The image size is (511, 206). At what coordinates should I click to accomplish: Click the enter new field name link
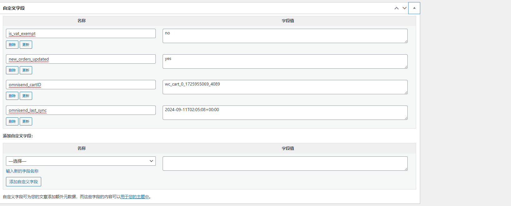pos(22,171)
